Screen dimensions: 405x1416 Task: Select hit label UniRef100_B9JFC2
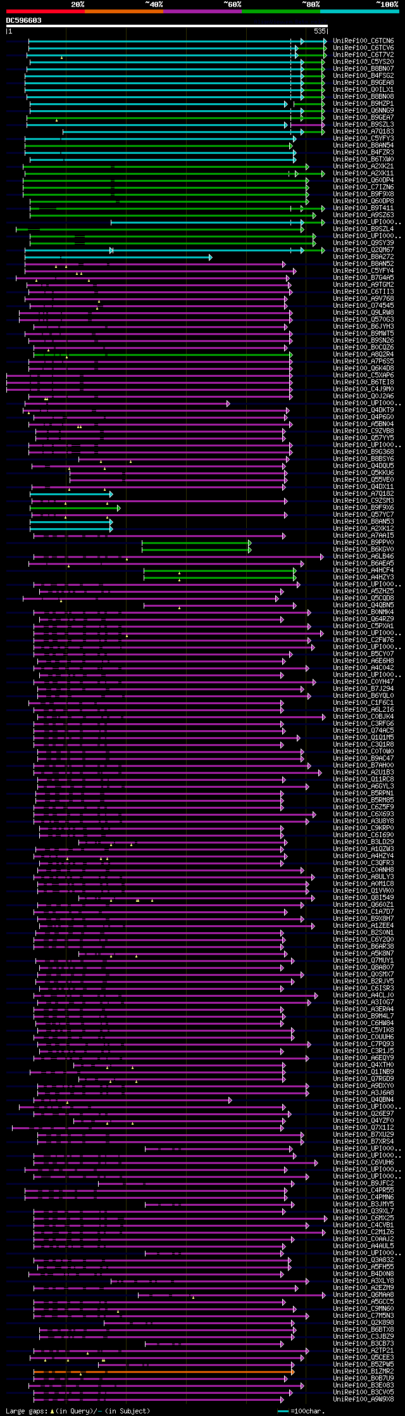point(363,1184)
